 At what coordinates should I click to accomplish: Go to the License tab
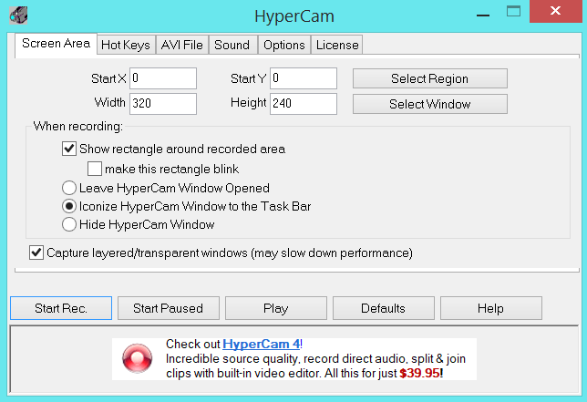click(x=337, y=46)
